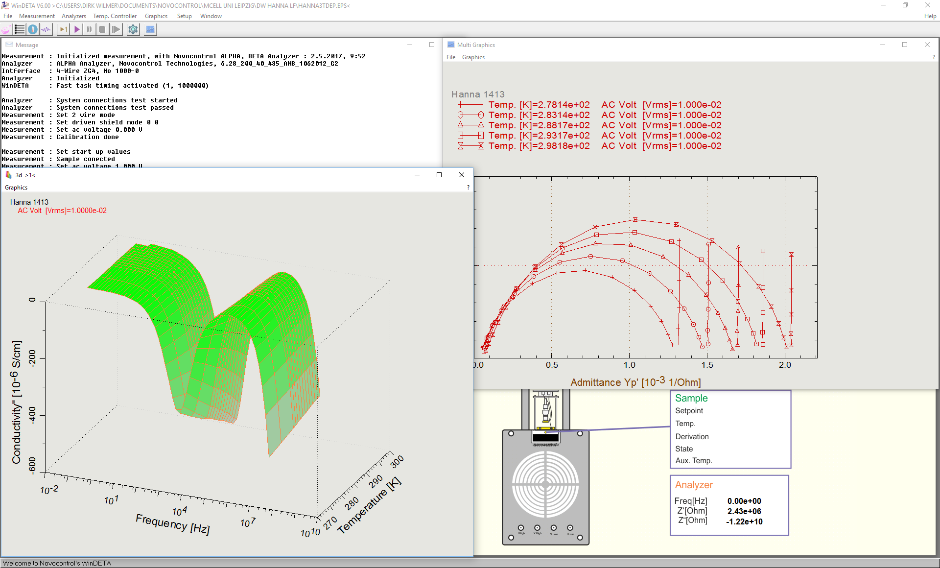Click the Aux. Temp. row in Sample panel
Screen dimensions: 940x568
(694, 461)
